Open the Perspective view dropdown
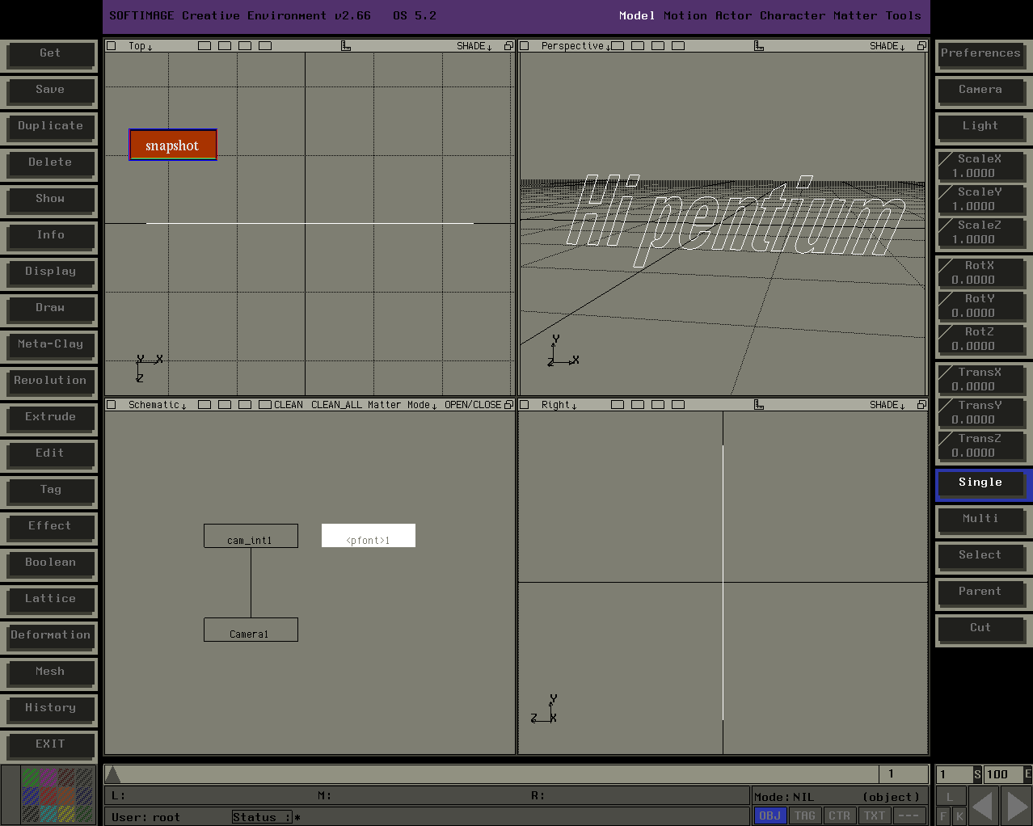1033x826 pixels. pyautogui.click(x=576, y=46)
